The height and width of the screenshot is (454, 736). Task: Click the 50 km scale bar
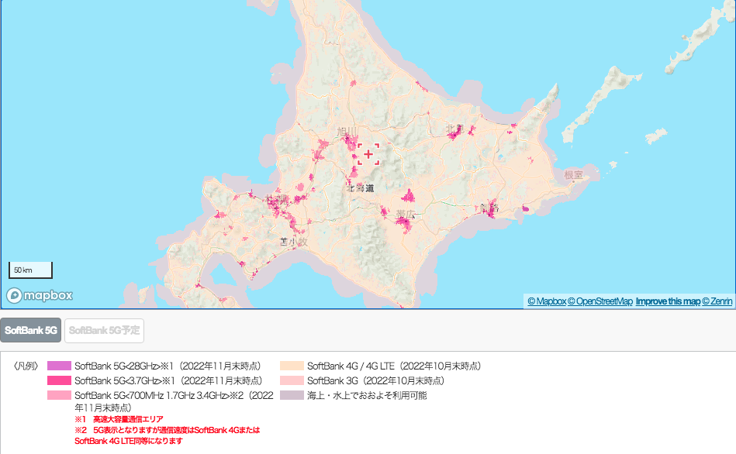point(29,269)
